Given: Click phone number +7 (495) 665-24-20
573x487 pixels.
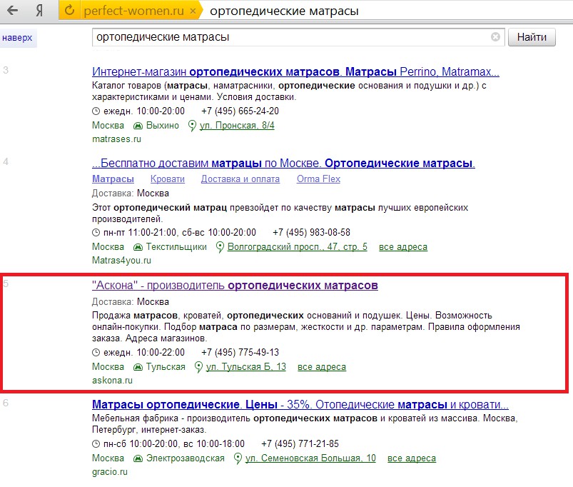Looking at the screenshot, I should [240, 111].
